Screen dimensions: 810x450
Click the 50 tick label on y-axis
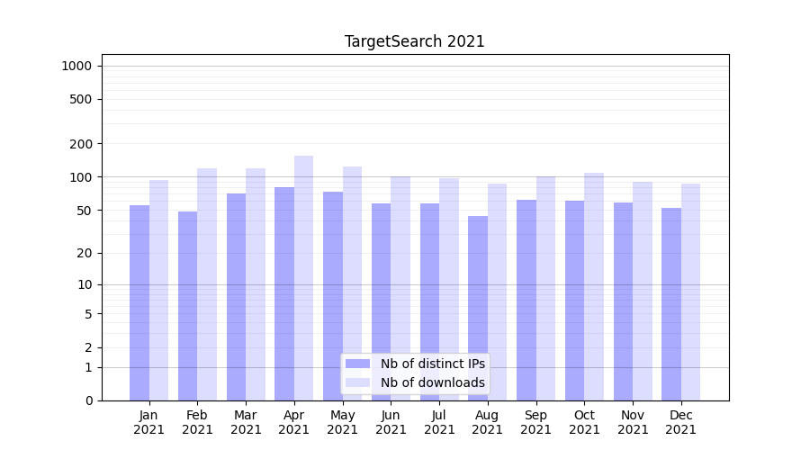click(84, 211)
